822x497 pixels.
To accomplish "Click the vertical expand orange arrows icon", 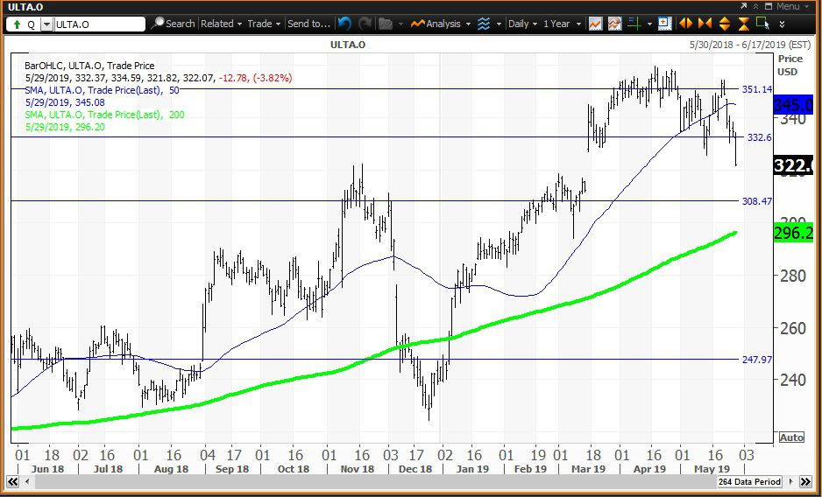I will coord(725,24).
